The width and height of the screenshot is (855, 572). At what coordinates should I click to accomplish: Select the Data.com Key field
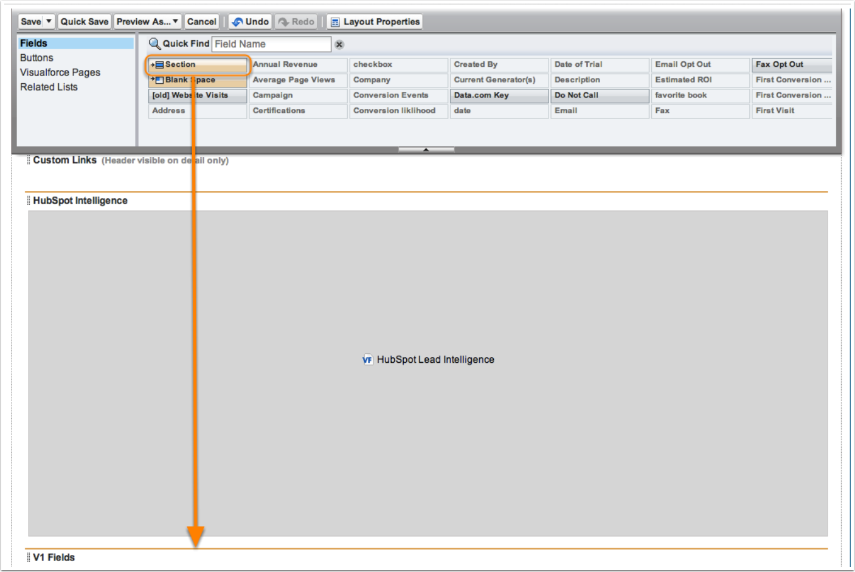coord(499,95)
